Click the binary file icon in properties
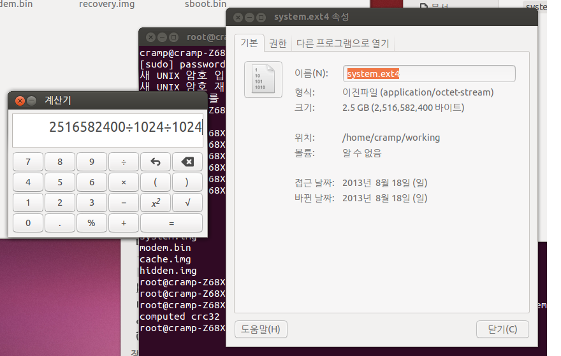The width and height of the screenshot is (561, 356). tap(263, 80)
